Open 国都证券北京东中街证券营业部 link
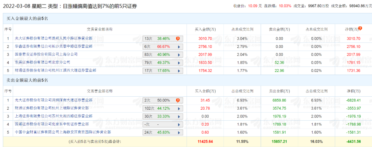 point(52,124)
